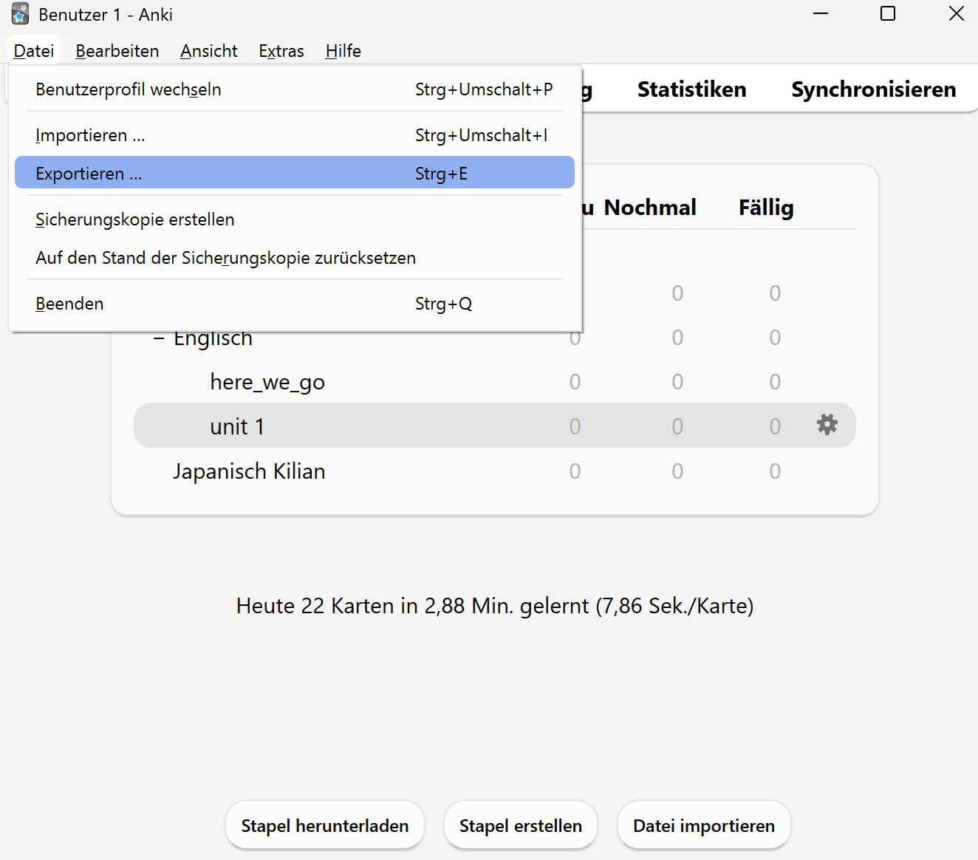The image size is (978, 860).
Task: Open the Japanisch Kilian deck
Action: tap(249, 471)
